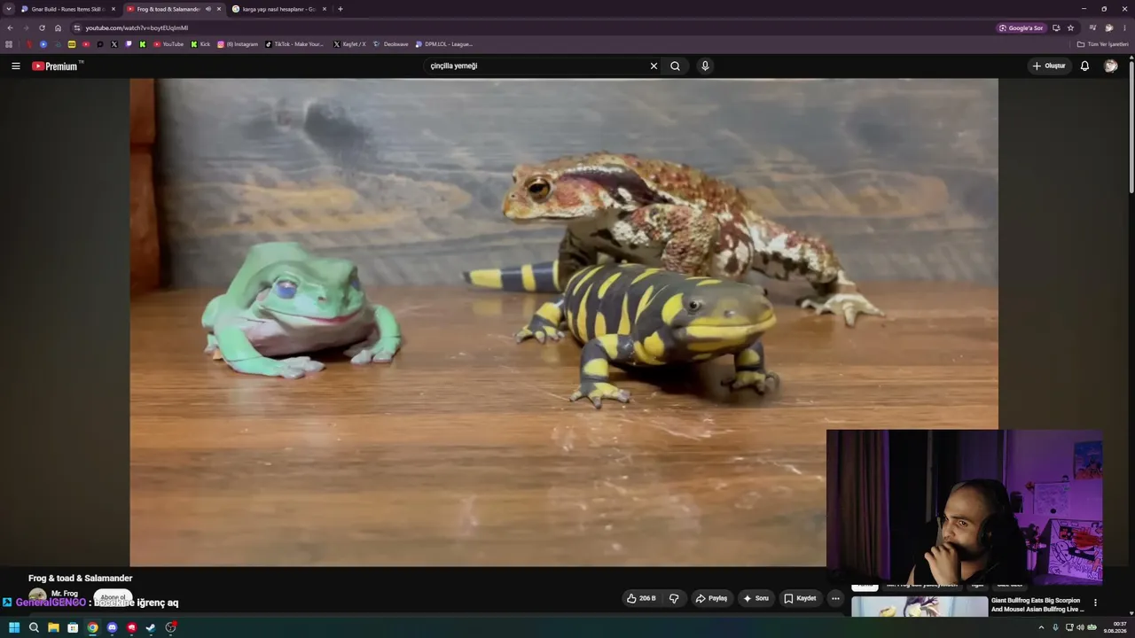Open the 'Giant Bullfrog Eats Big Scorpion' title
The height and width of the screenshot is (638, 1135).
pyautogui.click(x=1037, y=605)
